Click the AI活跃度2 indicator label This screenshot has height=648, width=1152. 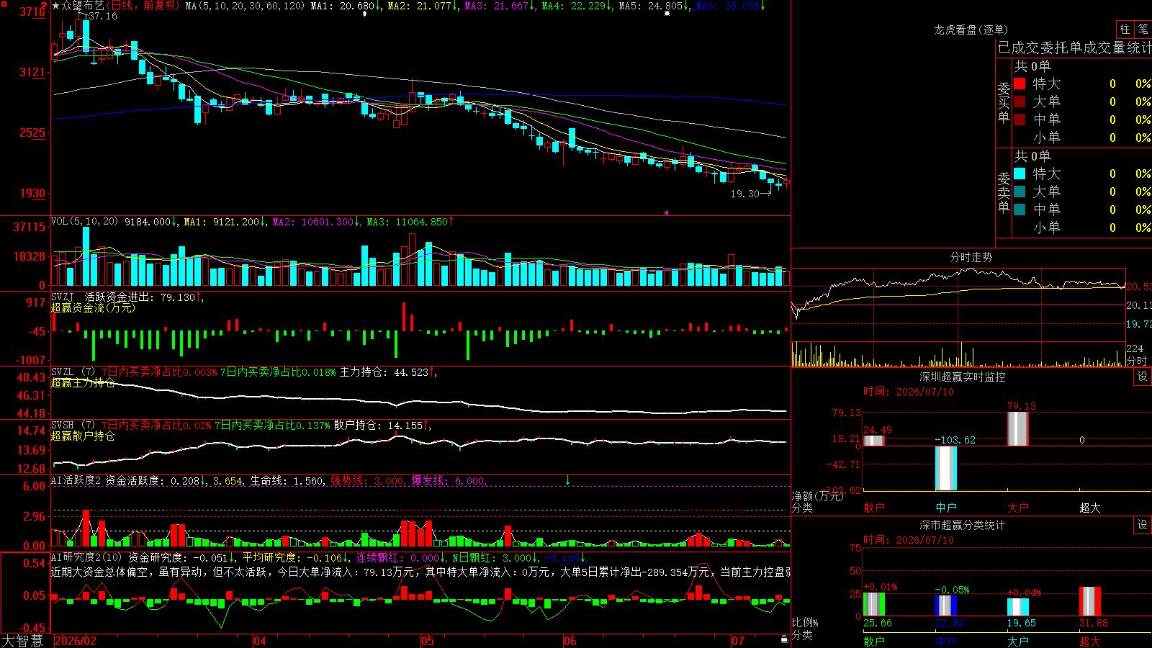tap(76, 481)
